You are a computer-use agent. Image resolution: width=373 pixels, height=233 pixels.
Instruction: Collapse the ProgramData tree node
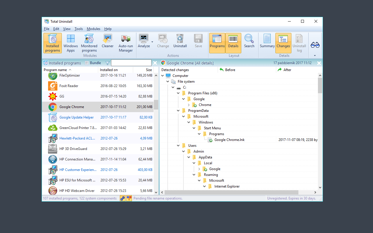coord(178,111)
